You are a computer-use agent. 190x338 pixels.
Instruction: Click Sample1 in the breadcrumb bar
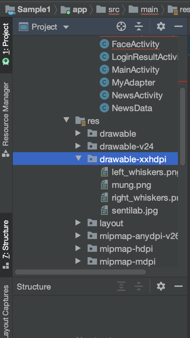34,9
